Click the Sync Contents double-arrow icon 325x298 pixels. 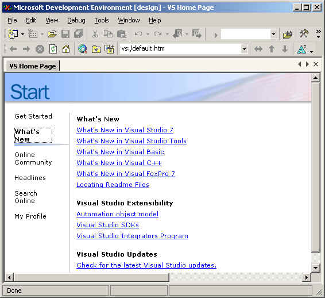(258, 49)
